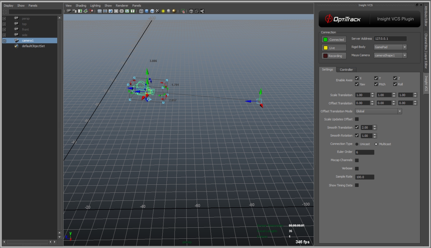Toggle the film gate icon
Screen dimensions: 431x248
[x=105, y=11]
